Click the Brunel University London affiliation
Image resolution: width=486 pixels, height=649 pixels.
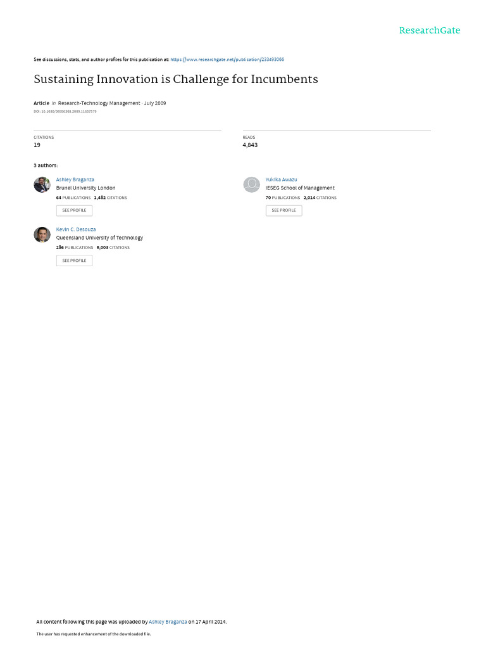85,188
